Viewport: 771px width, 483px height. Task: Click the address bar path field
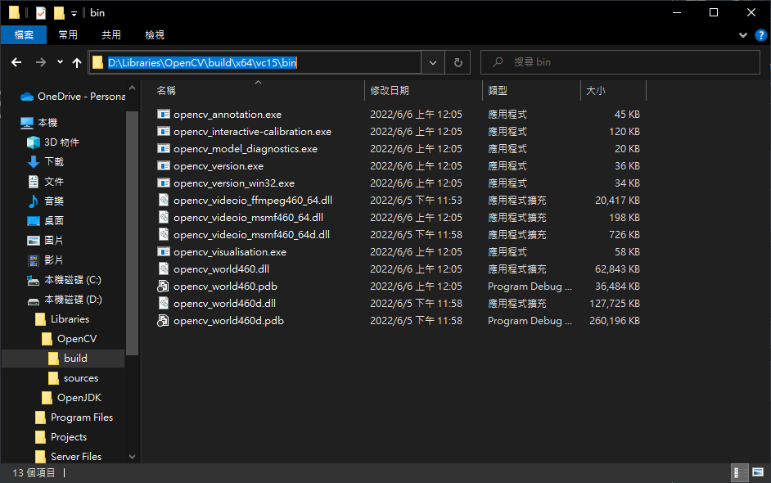[255, 62]
